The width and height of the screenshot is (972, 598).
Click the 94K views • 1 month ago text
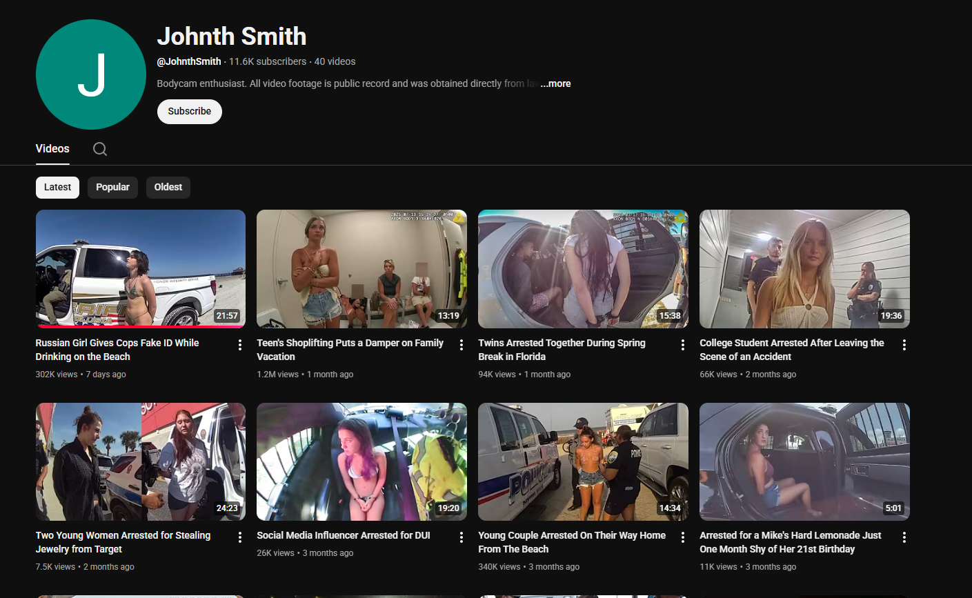524,375
